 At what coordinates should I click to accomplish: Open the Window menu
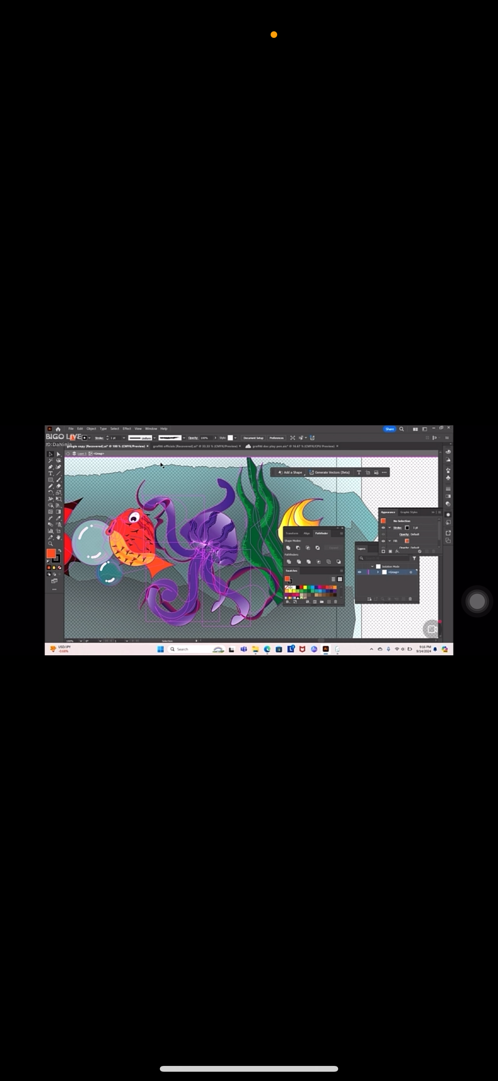point(151,429)
